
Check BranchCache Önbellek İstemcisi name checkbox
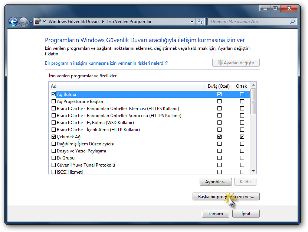(x=53, y=109)
